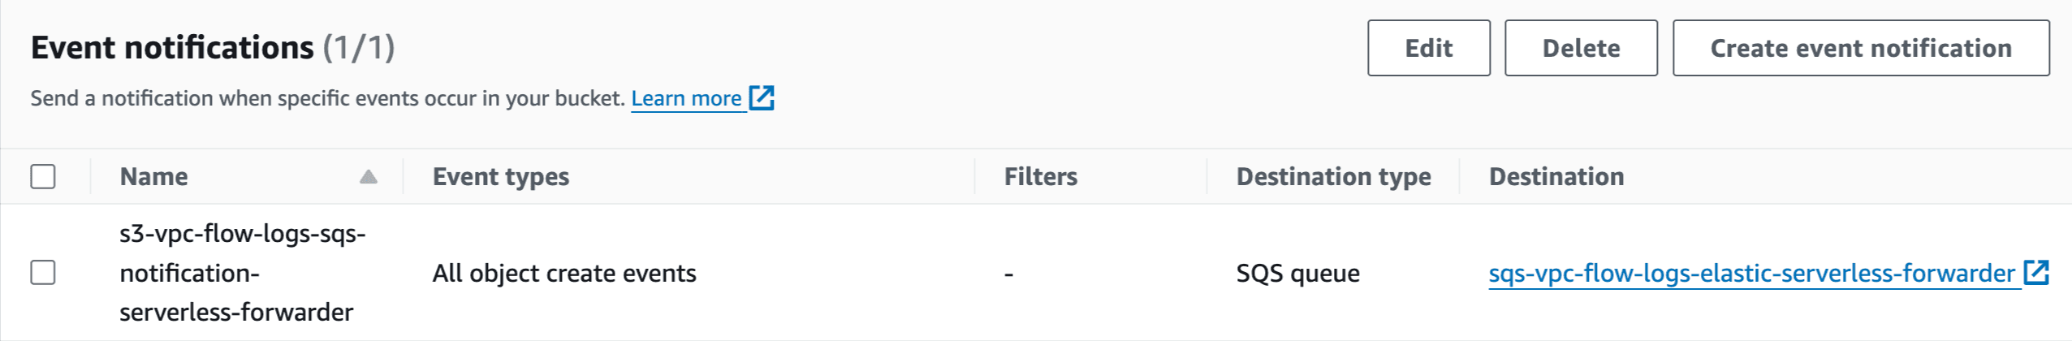
Task: Select the s3-vpc-flow-logs-sqs-notification row checkbox
Action: tap(43, 273)
